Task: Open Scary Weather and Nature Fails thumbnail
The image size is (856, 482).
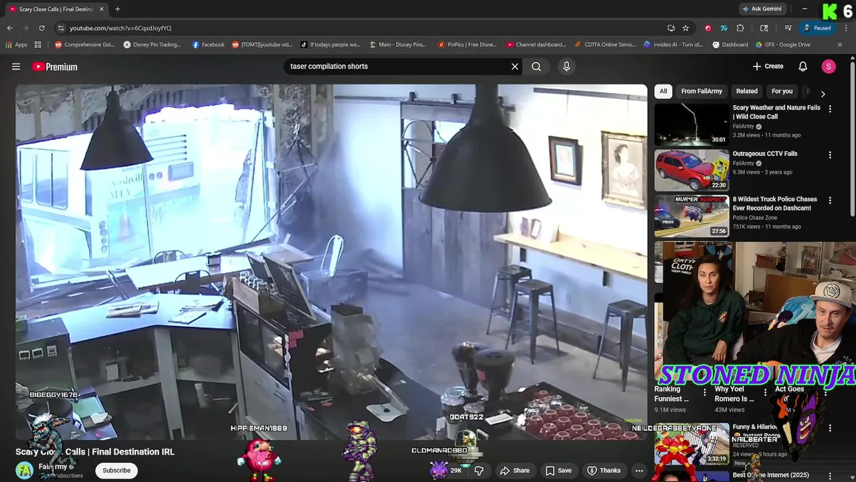Action: pyautogui.click(x=691, y=125)
